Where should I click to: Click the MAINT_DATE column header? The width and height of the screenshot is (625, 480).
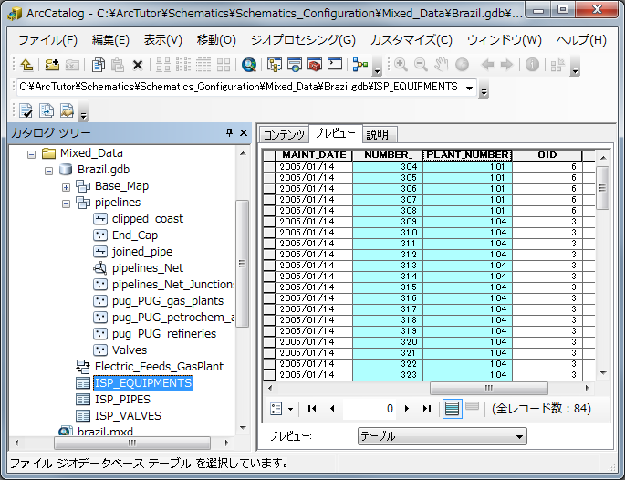[x=314, y=155]
